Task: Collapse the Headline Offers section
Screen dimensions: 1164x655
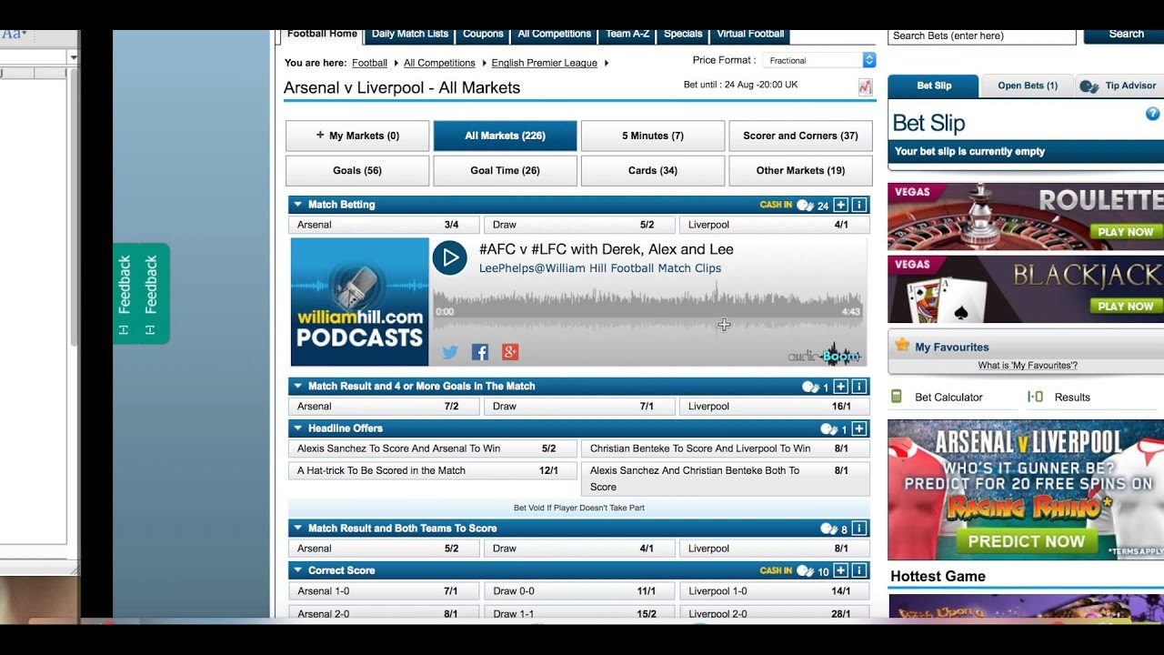Action: pos(298,428)
